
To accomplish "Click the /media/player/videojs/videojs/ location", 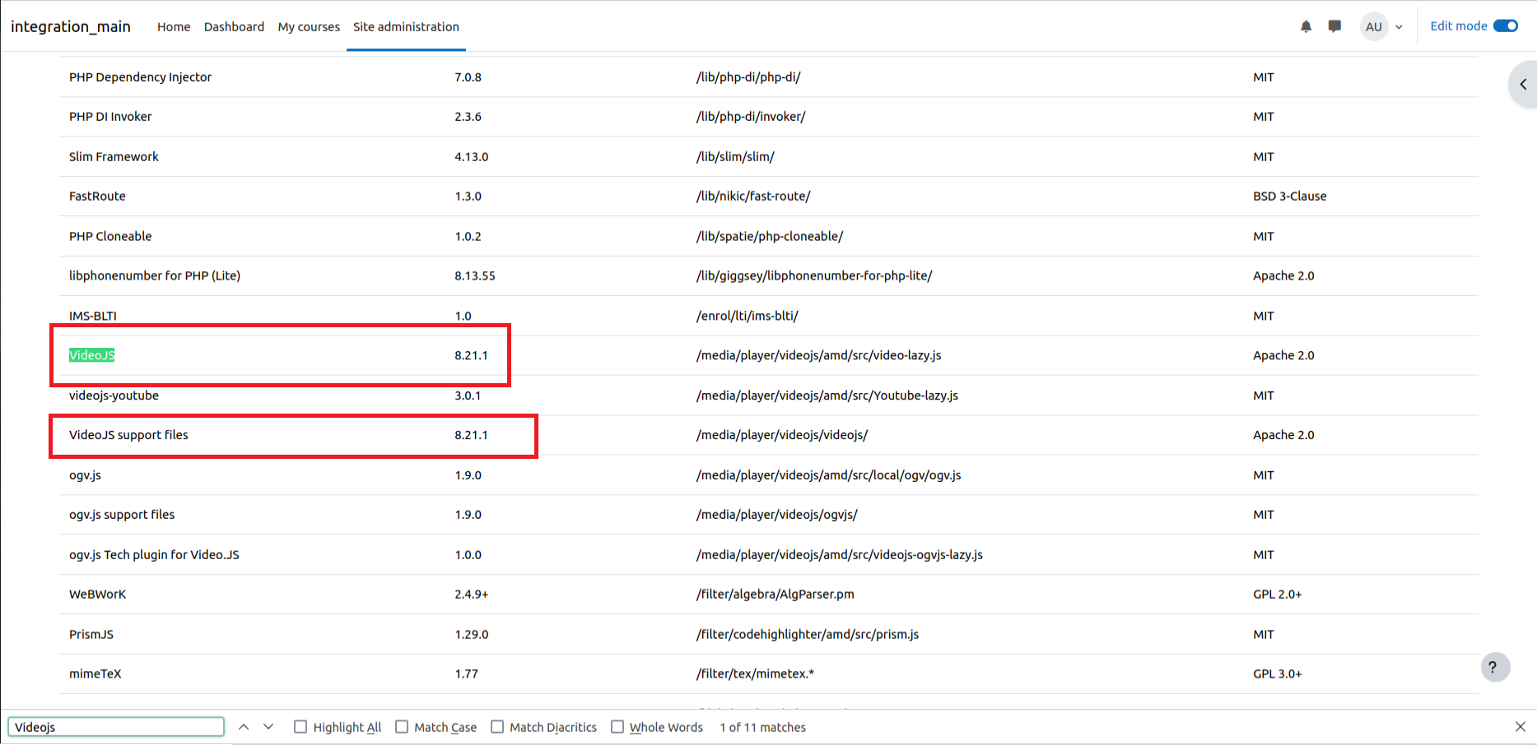I will coord(782,435).
